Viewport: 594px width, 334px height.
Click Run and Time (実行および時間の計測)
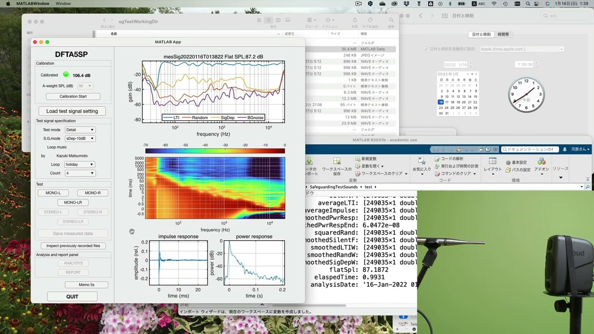[456, 166]
